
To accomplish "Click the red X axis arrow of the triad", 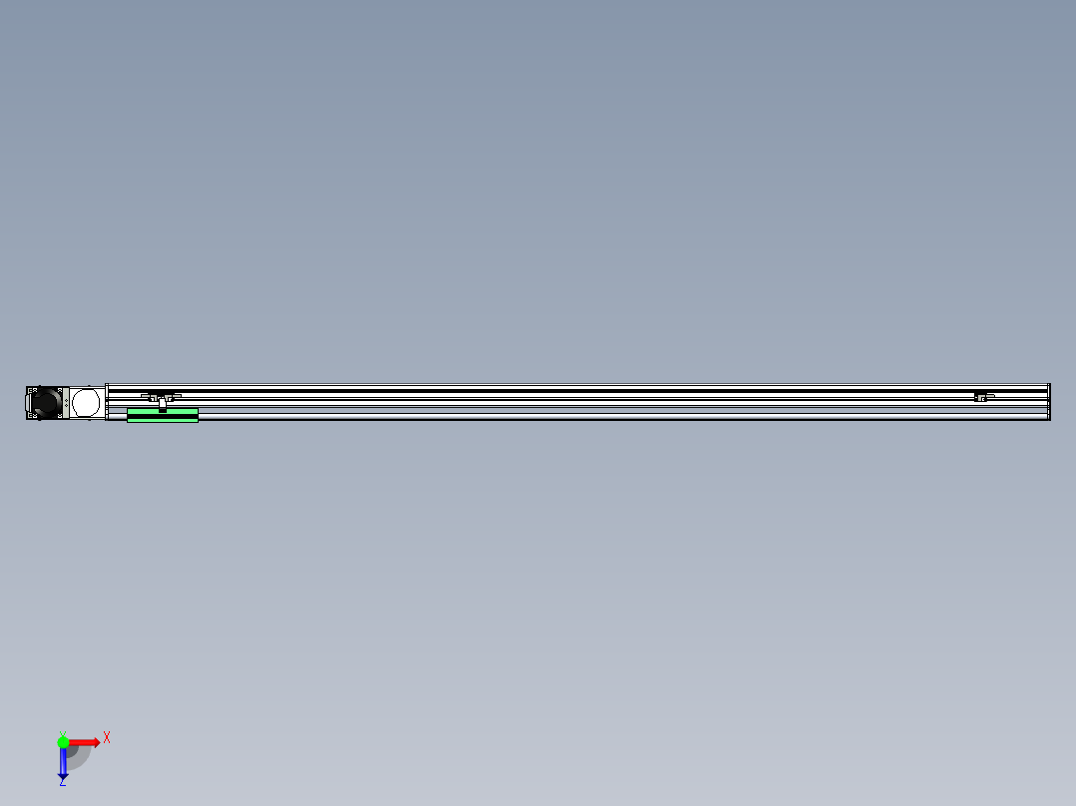I will tap(86, 742).
